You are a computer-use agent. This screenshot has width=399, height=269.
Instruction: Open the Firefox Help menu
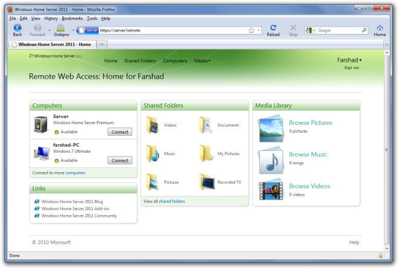point(106,18)
